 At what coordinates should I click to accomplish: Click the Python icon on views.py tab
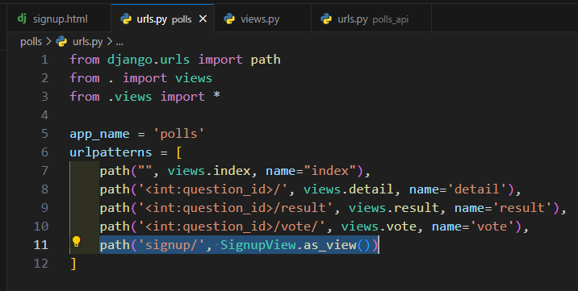click(229, 19)
